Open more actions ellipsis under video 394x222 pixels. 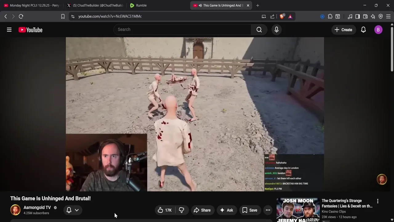(268, 210)
